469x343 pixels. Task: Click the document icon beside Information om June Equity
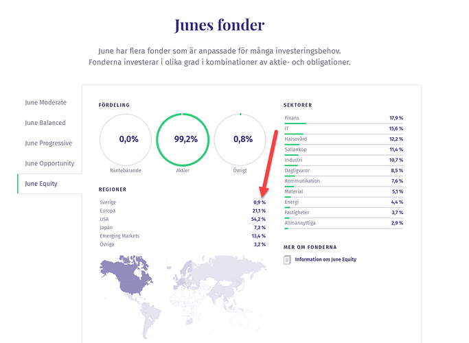(288, 259)
